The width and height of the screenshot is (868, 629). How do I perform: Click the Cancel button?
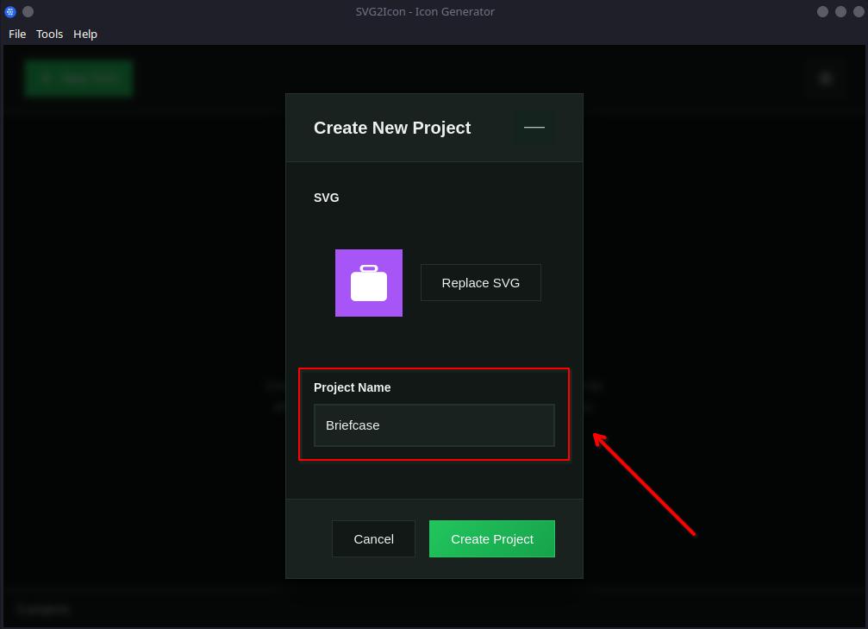[x=373, y=539]
